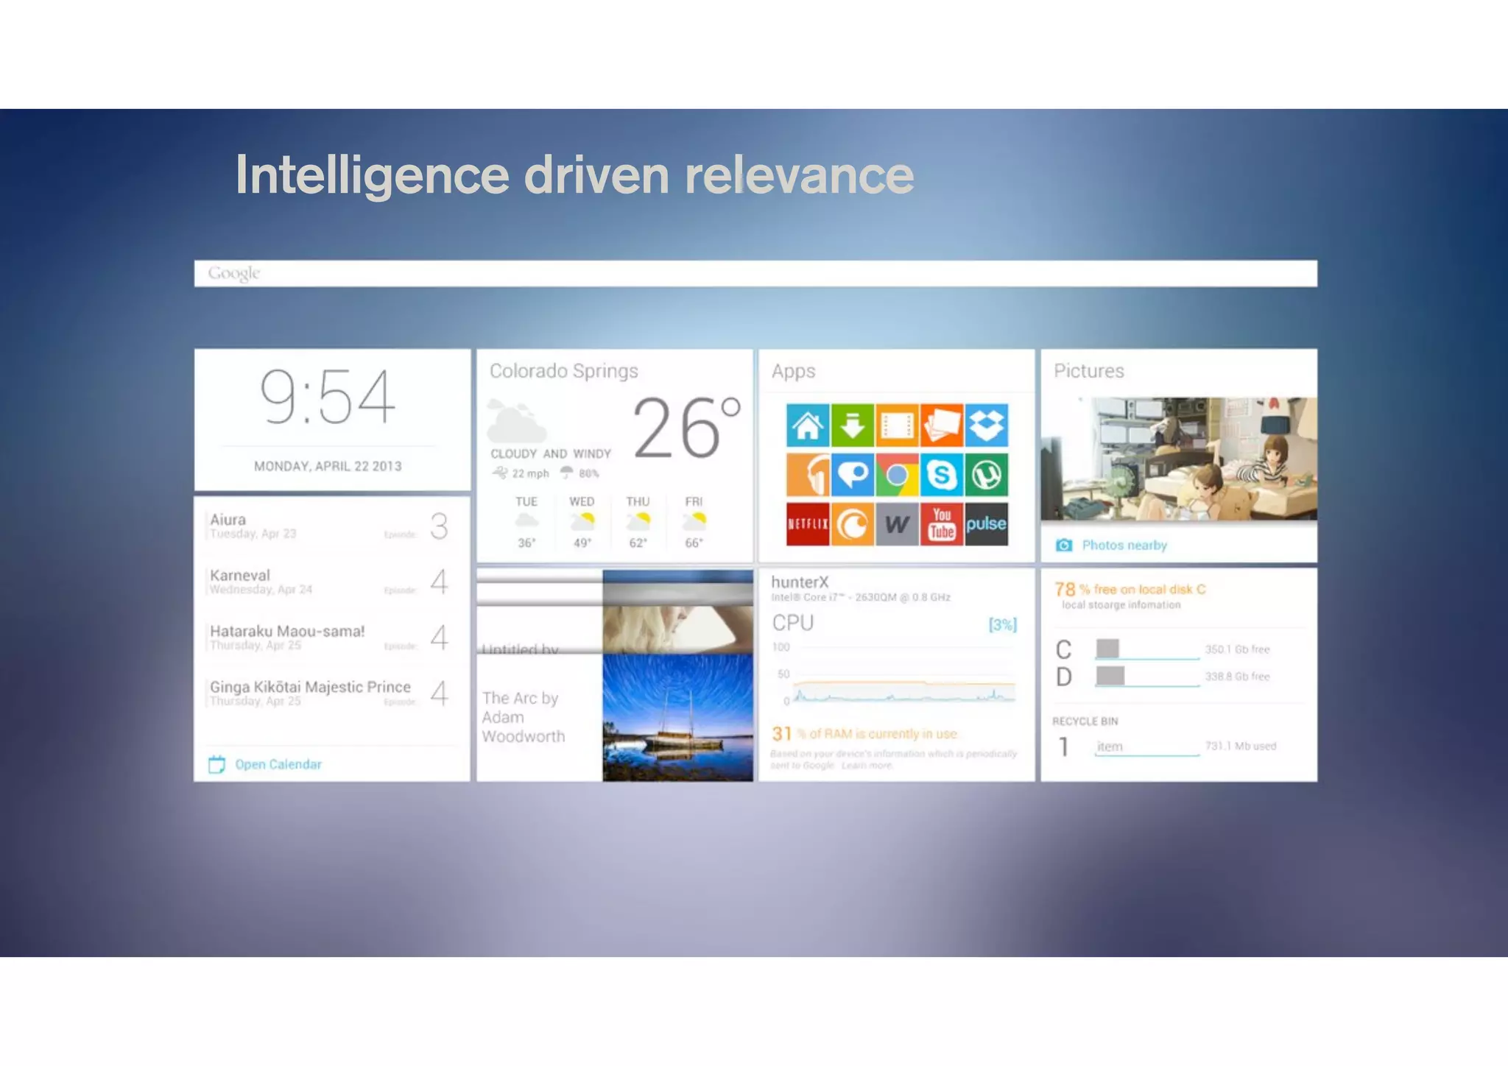Screen dimensions: 1508x1066
Task: Click the anime picture thumbnail
Action: [1178, 459]
